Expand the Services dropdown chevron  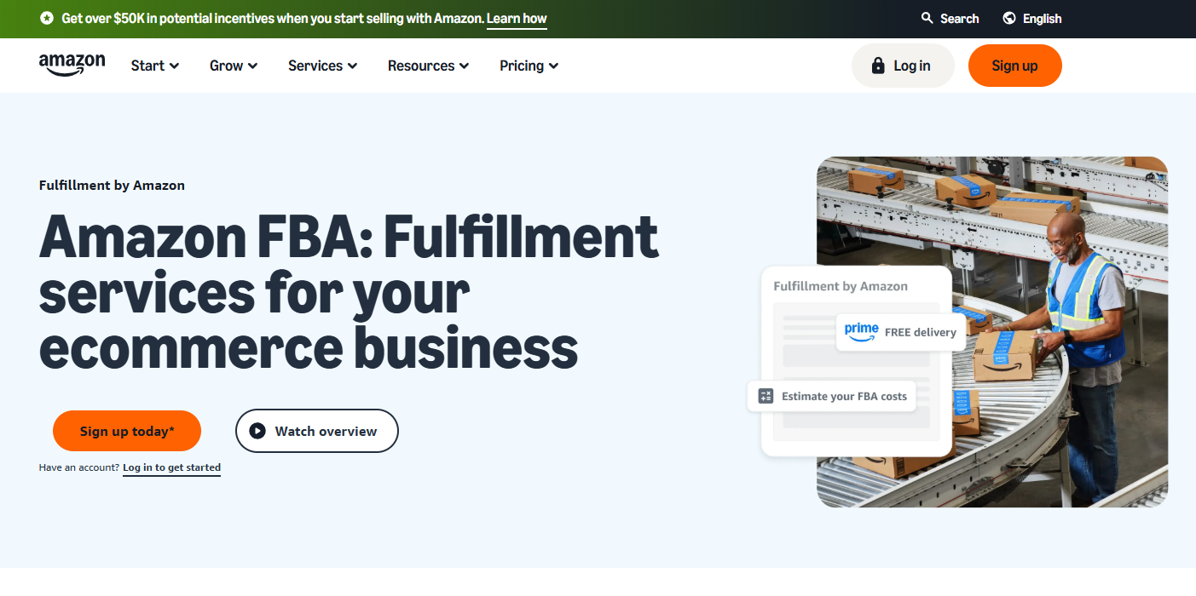pyautogui.click(x=352, y=66)
